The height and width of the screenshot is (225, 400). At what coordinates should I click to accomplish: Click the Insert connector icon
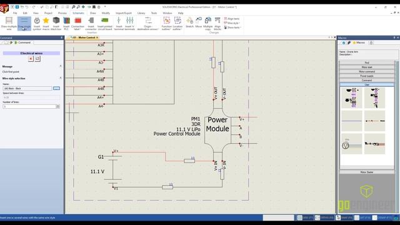(x=91, y=24)
